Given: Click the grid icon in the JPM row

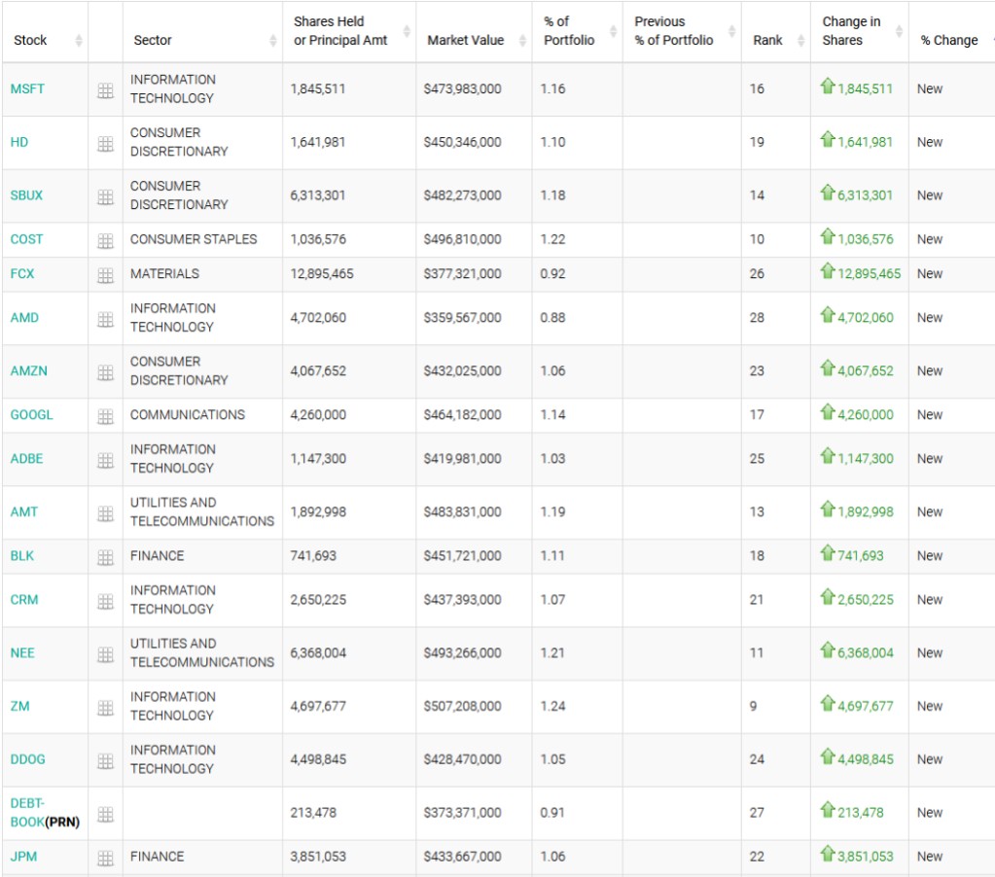Looking at the screenshot, I should tap(105, 858).
